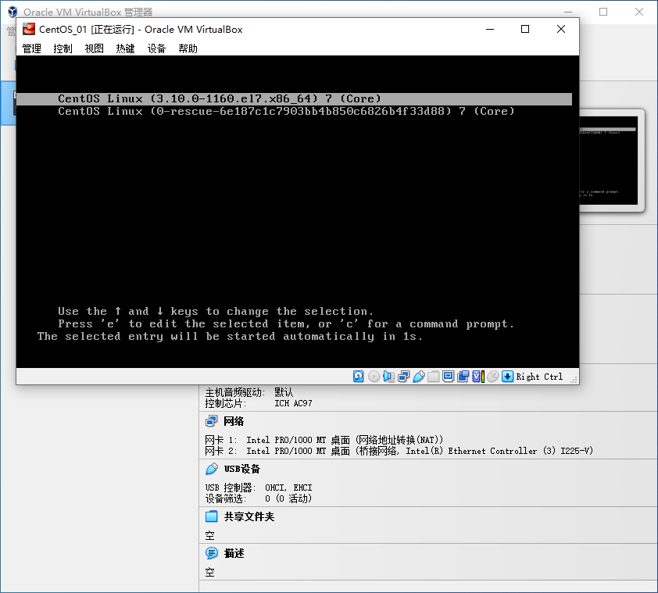This screenshot has width=658, height=593.
Task: Open the 共享文件夹 settings link in Manager
Action: (249, 516)
